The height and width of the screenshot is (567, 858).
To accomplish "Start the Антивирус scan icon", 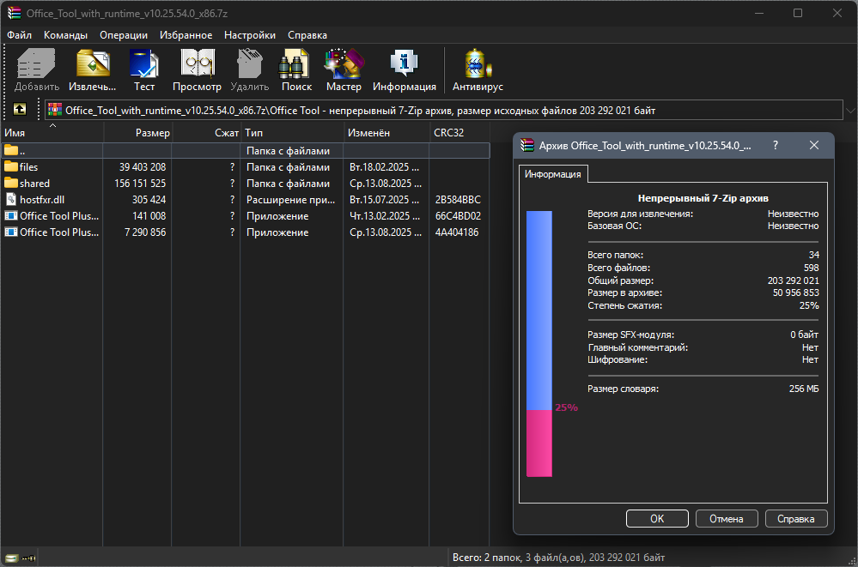I will (x=478, y=63).
